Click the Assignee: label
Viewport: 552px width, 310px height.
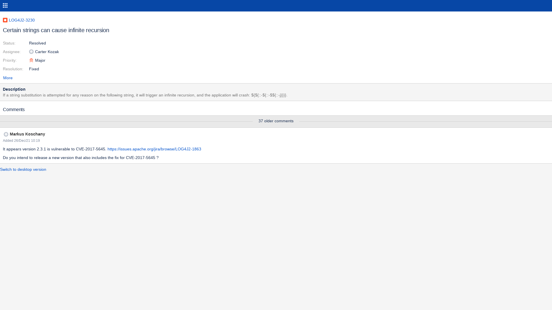[x=12, y=52]
